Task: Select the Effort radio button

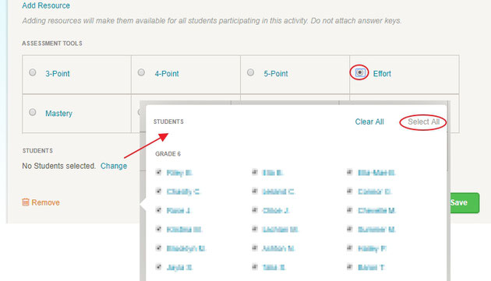Action: tap(359, 72)
